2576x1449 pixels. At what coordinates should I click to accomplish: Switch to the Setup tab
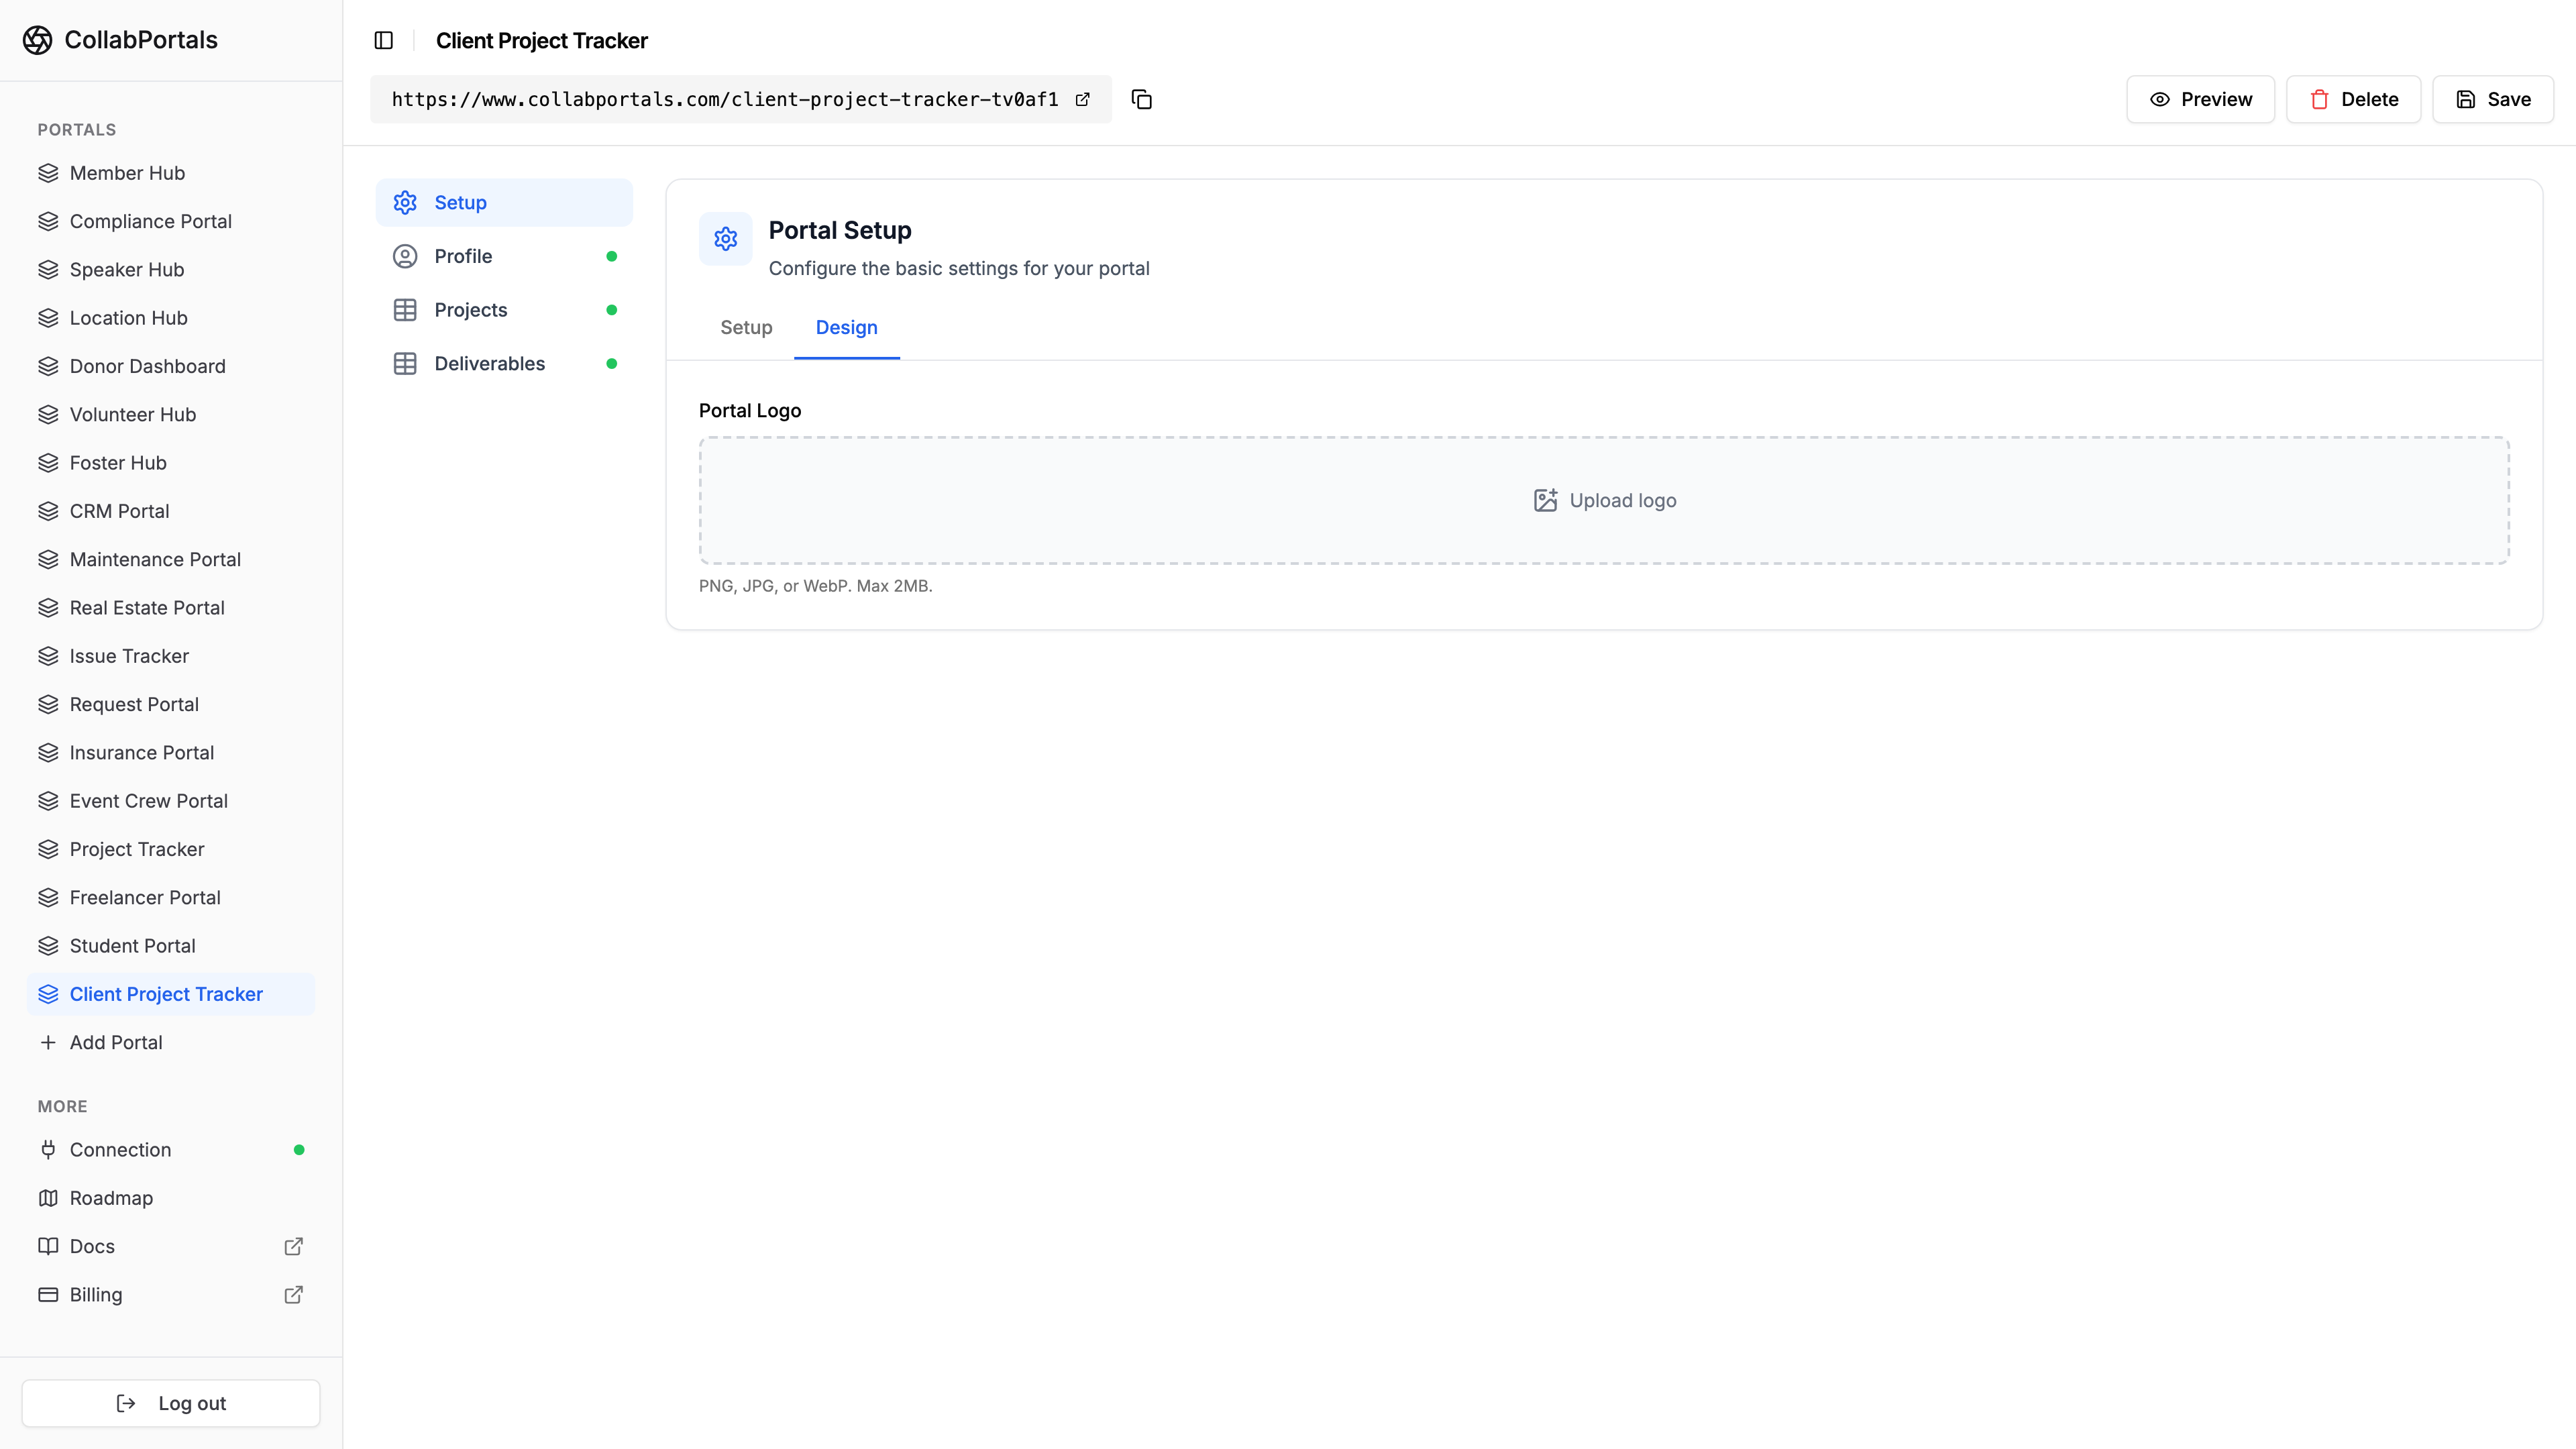coord(746,327)
